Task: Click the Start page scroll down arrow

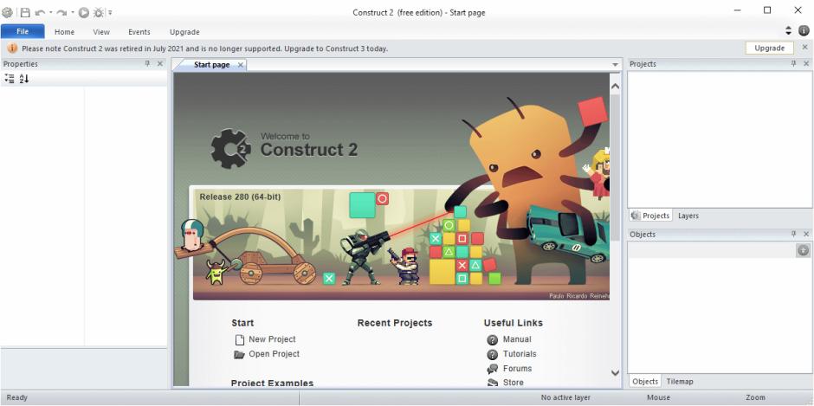Action: pyautogui.click(x=615, y=373)
